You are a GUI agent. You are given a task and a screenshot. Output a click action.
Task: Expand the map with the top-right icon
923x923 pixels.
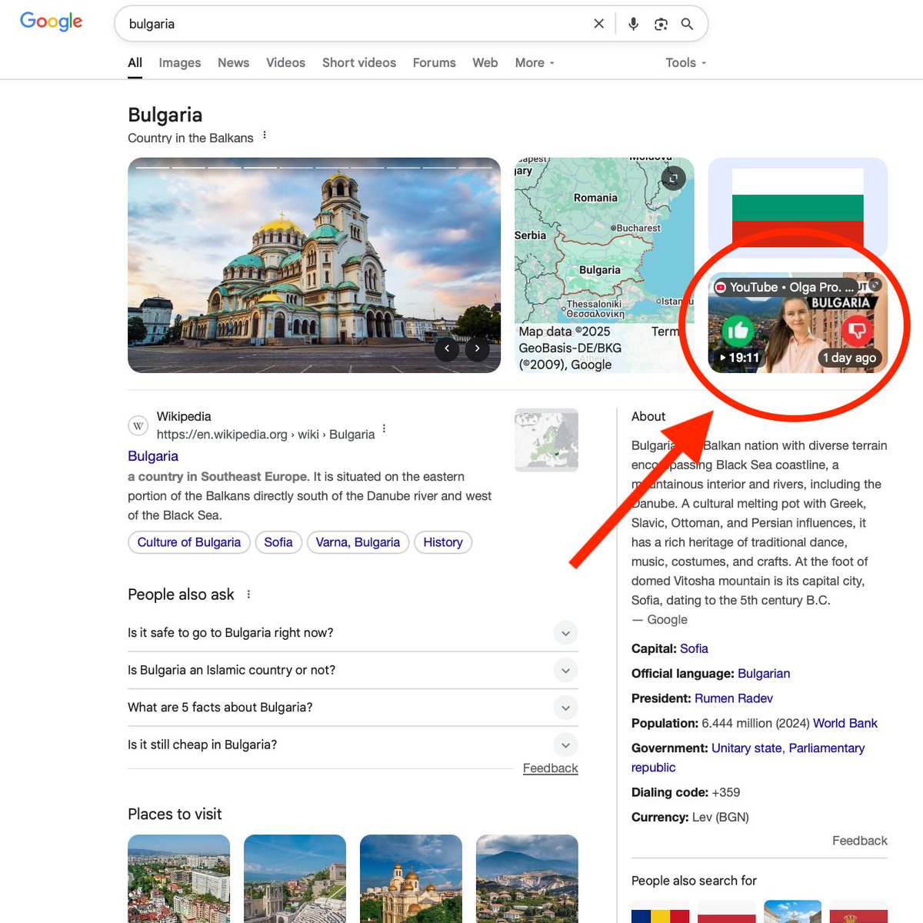pos(673,178)
